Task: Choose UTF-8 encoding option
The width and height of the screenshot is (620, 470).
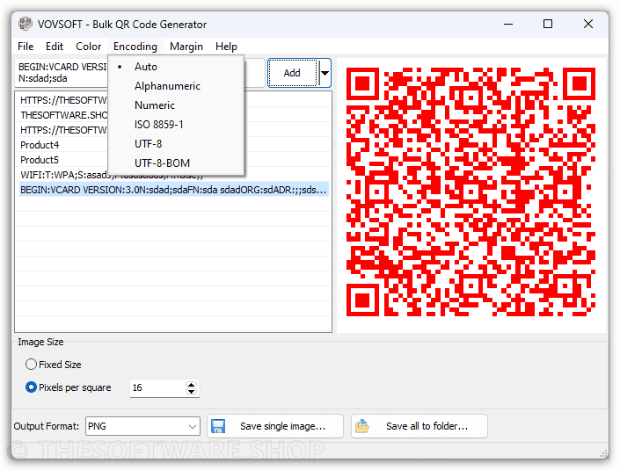Action: 177,144
